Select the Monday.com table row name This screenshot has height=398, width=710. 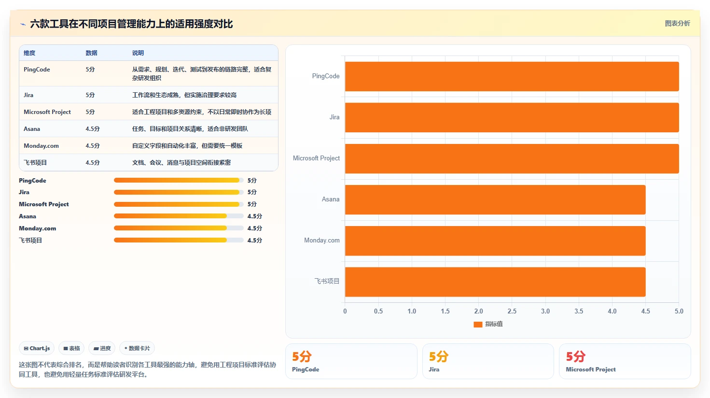click(x=41, y=146)
